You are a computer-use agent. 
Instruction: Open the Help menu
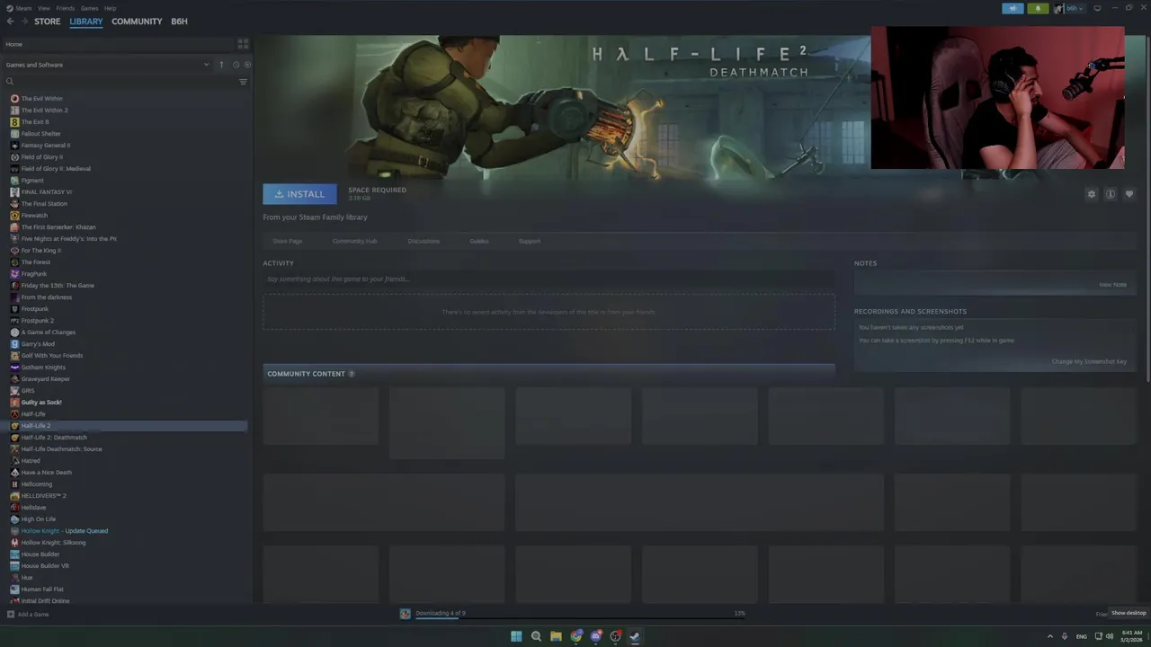coord(110,8)
